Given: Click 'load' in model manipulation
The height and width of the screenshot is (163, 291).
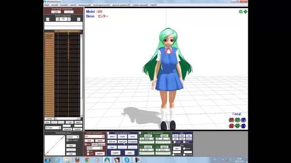Looking at the screenshot, I should click(x=89, y=141).
